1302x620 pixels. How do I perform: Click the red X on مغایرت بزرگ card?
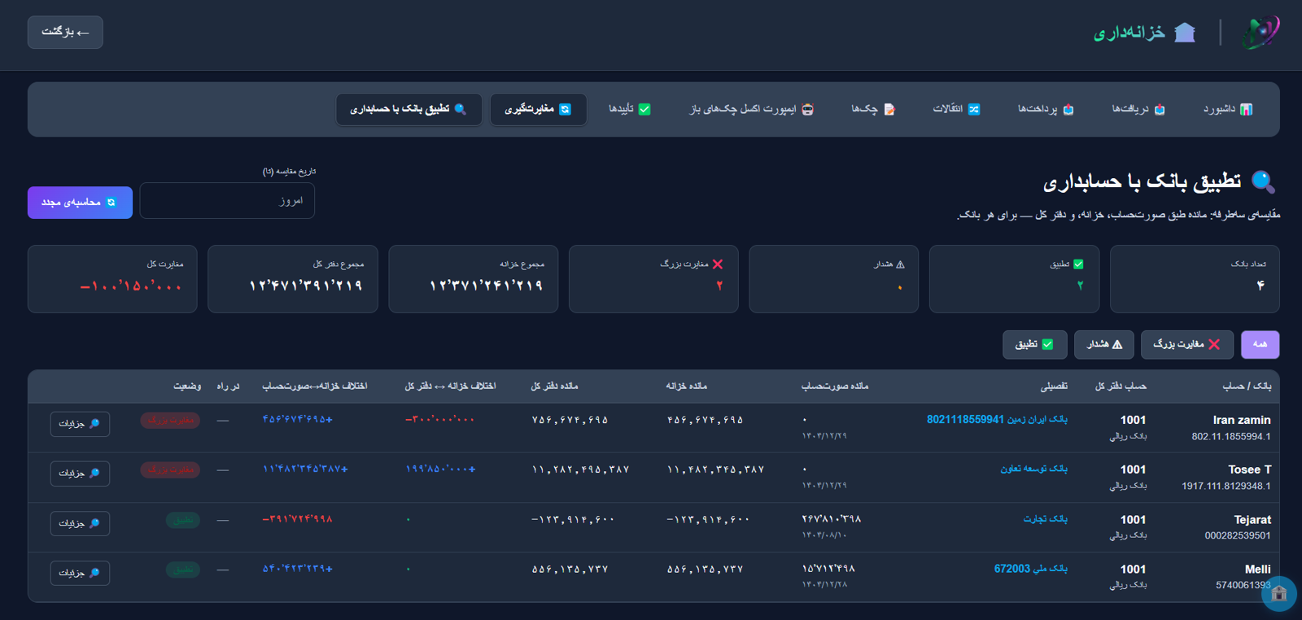pos(718,264)
